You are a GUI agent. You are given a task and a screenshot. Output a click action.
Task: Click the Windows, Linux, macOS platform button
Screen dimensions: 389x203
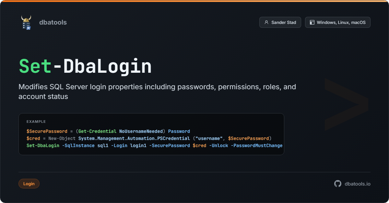click(337, 22)
